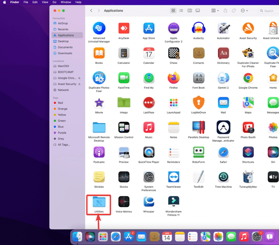The image size is (279, 245).
Task: Open the Window menu
Action: (x=66, y=2)
